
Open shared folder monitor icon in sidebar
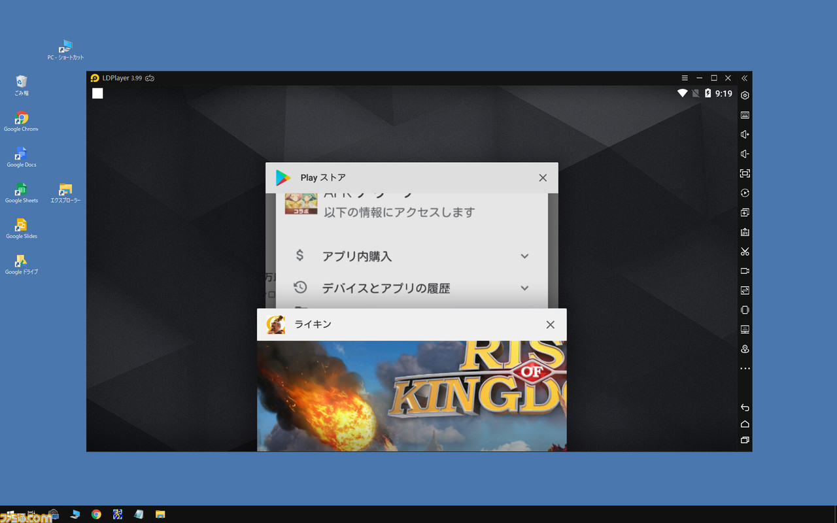pos(745,329)
